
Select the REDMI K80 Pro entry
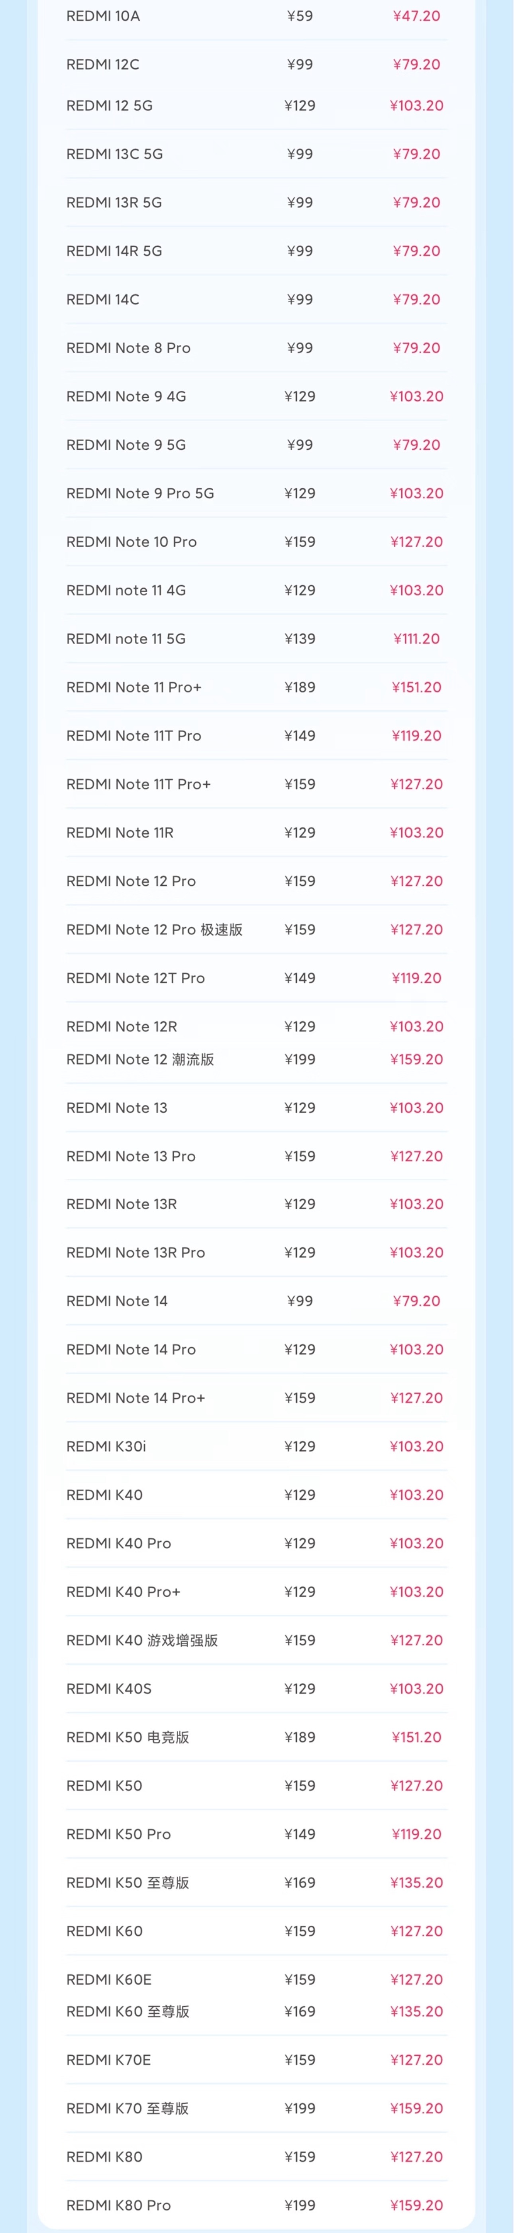point(118,2205)
